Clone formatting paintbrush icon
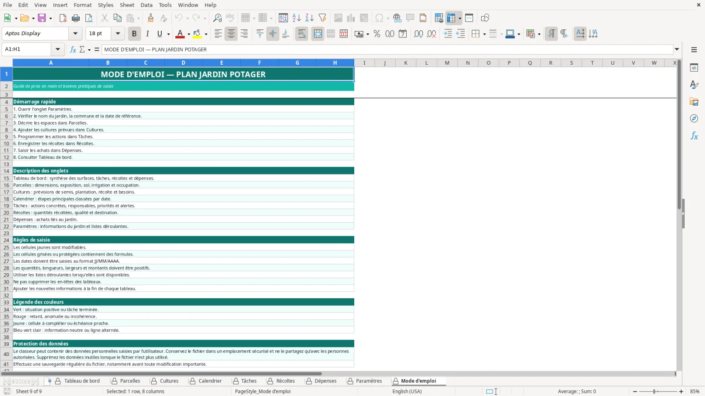The width and height of the screenshot is (705, 396). tap(151, 18)
